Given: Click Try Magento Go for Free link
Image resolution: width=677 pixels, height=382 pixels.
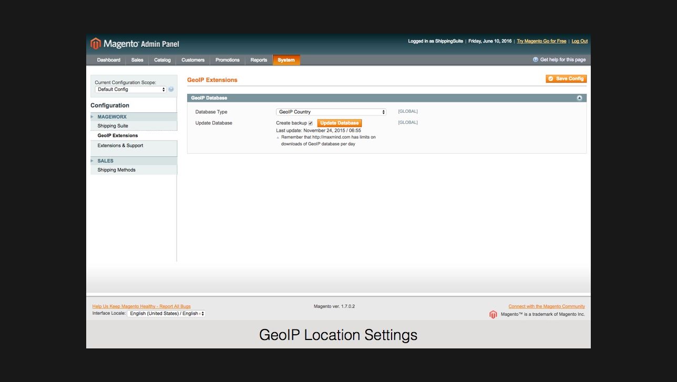Looking at the screenshot, I should tap(541, 41).
